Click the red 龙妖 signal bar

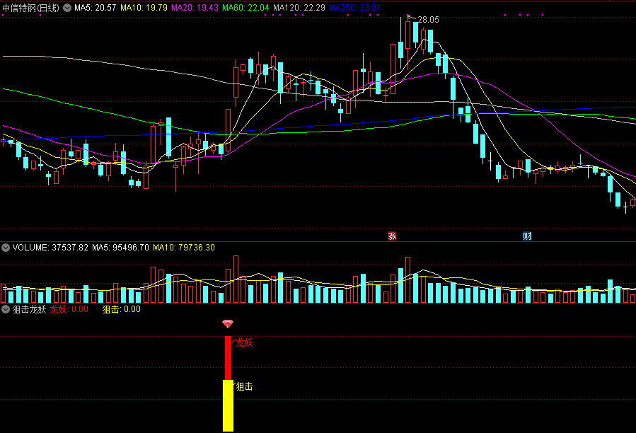(228, 358)
